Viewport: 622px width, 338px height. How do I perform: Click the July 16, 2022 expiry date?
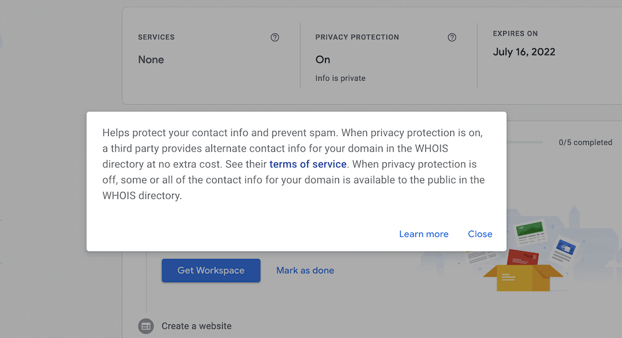pyautogui.click(x=524, y=52)
